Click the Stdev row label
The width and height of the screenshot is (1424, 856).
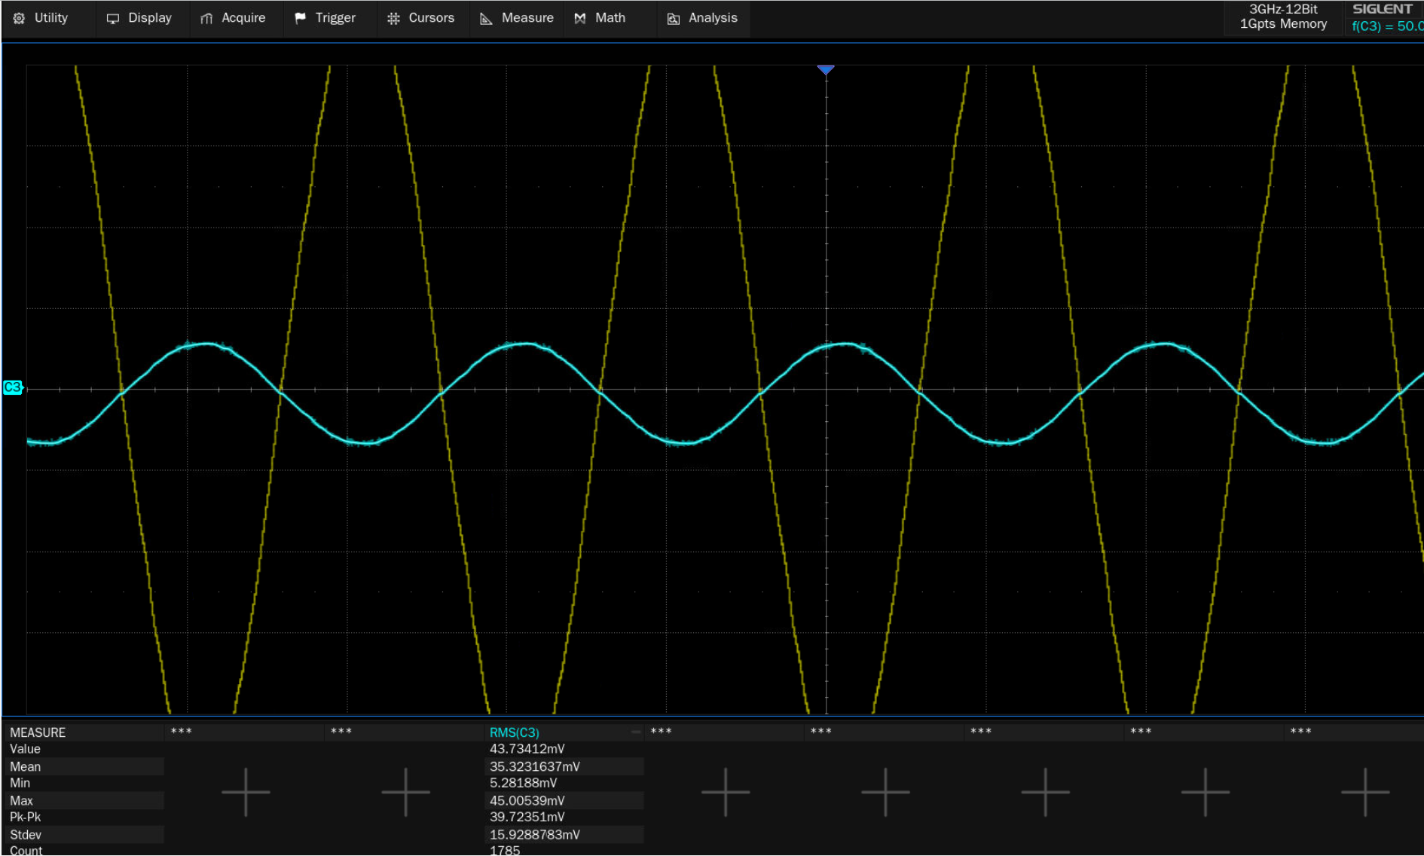coord(26,834)
